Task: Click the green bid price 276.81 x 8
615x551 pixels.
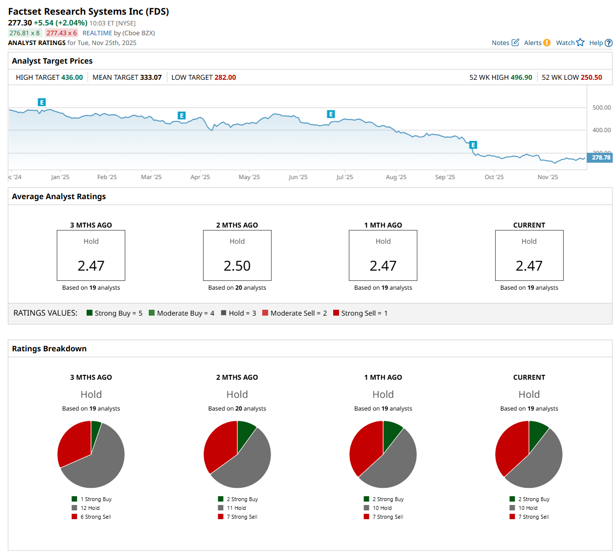Action: coord(24,33)
